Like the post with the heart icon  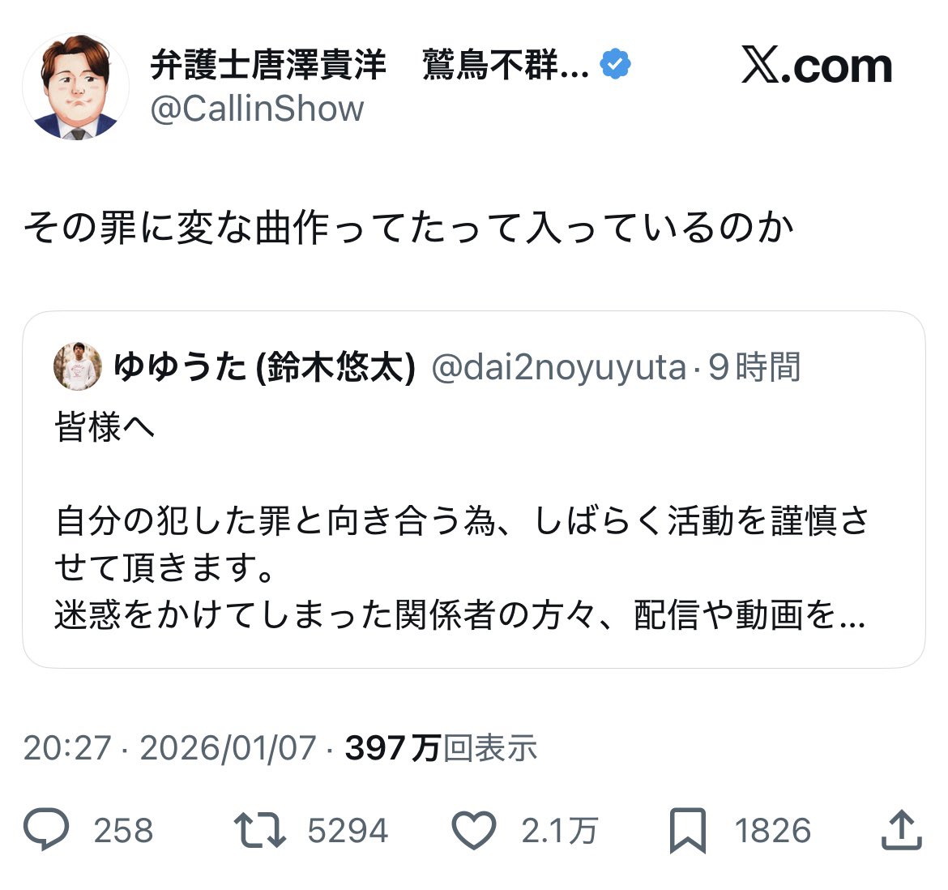point(473,831)
